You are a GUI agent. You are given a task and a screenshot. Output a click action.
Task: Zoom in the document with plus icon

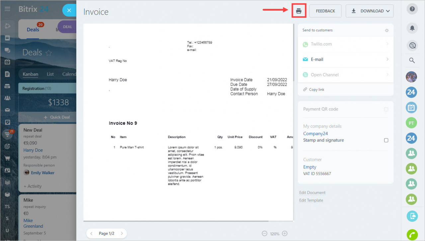pos(285,233)
